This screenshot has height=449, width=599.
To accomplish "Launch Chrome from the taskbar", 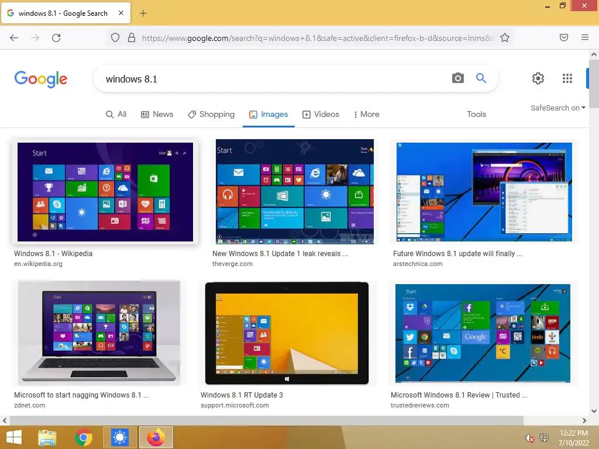I will click(x=83, y=437).
